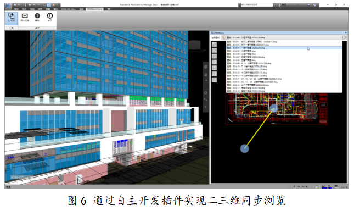Expand the drawing selection combo box arrow
This screenshot has width=354, height=210.
click(x=341, y=38)
